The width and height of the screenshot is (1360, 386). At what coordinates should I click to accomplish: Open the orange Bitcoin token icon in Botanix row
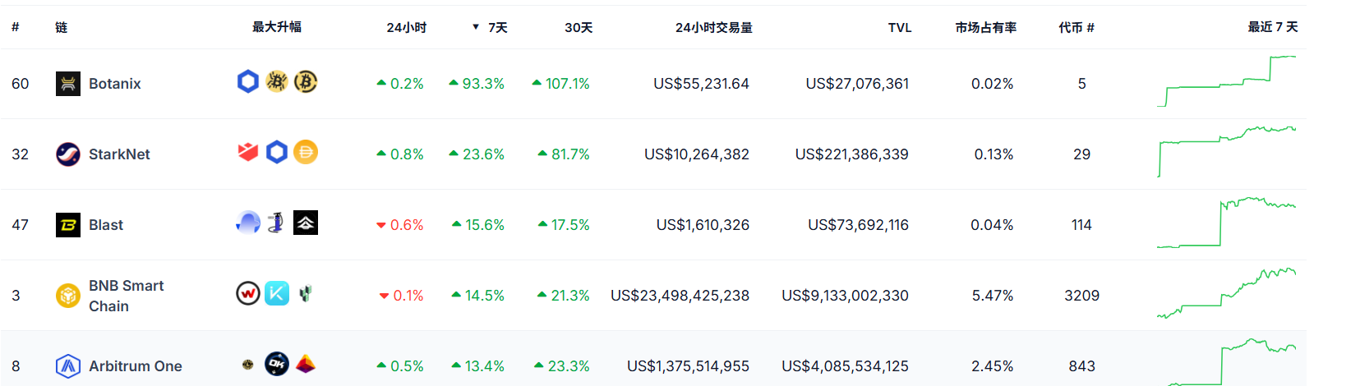[306, 82]
